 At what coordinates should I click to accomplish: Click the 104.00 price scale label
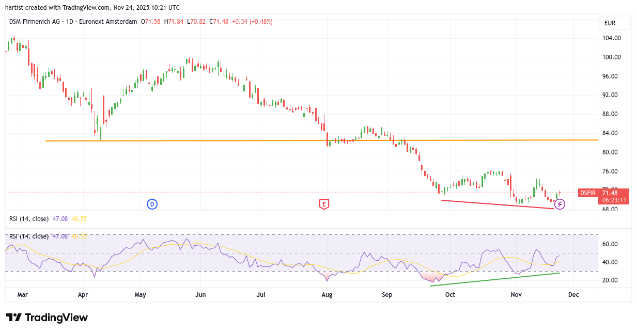[612, 38]
